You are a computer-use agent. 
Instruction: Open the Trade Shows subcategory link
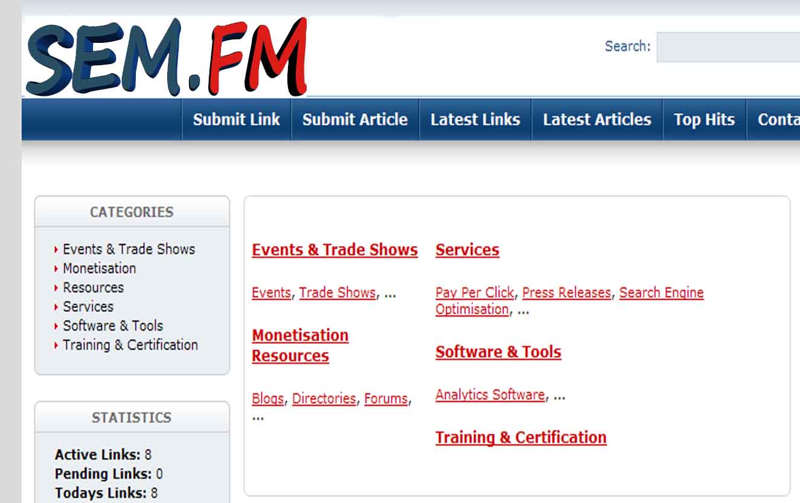point(338,293)
